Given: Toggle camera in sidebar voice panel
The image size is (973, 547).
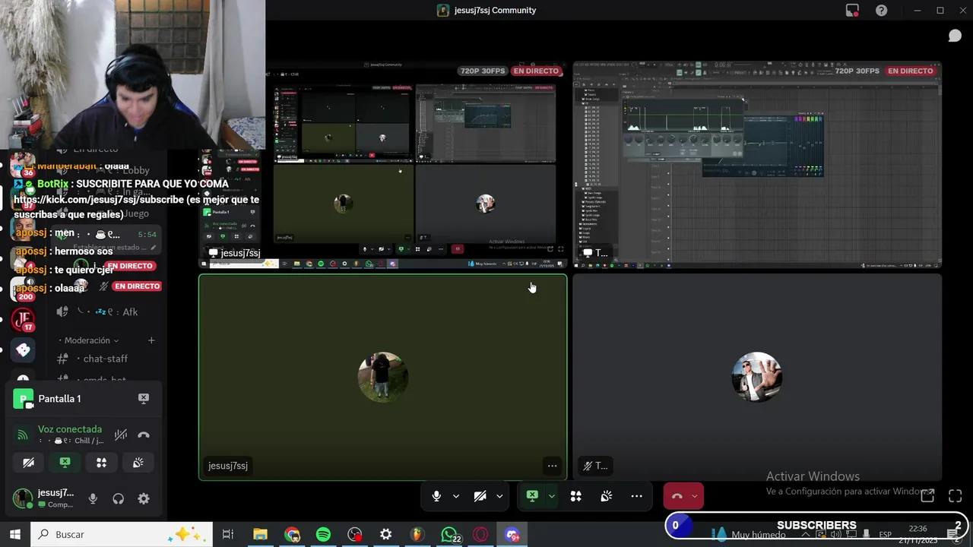Looking at the screenshot, I should (28, 462).
